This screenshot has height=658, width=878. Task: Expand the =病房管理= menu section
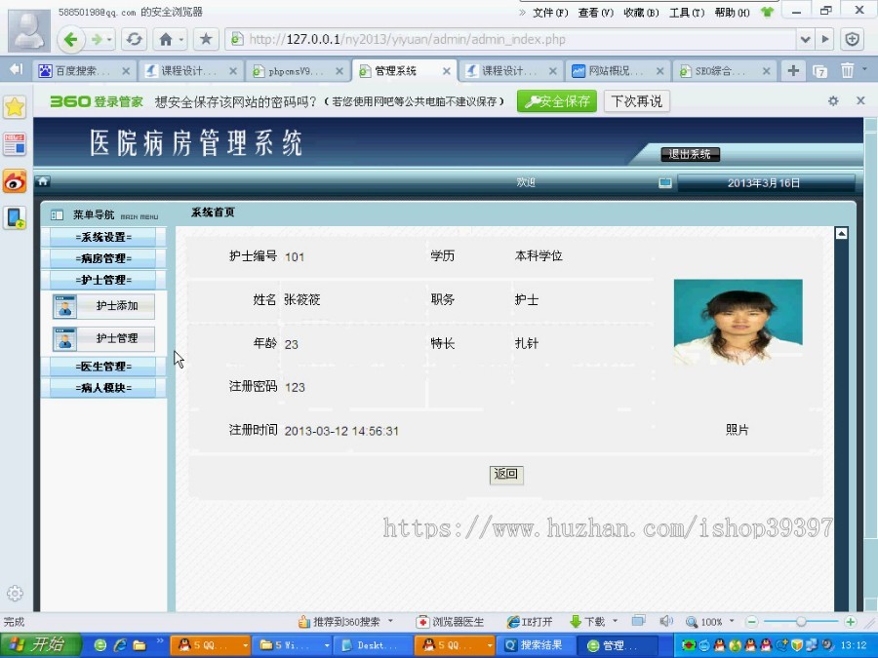coord(103,258)
